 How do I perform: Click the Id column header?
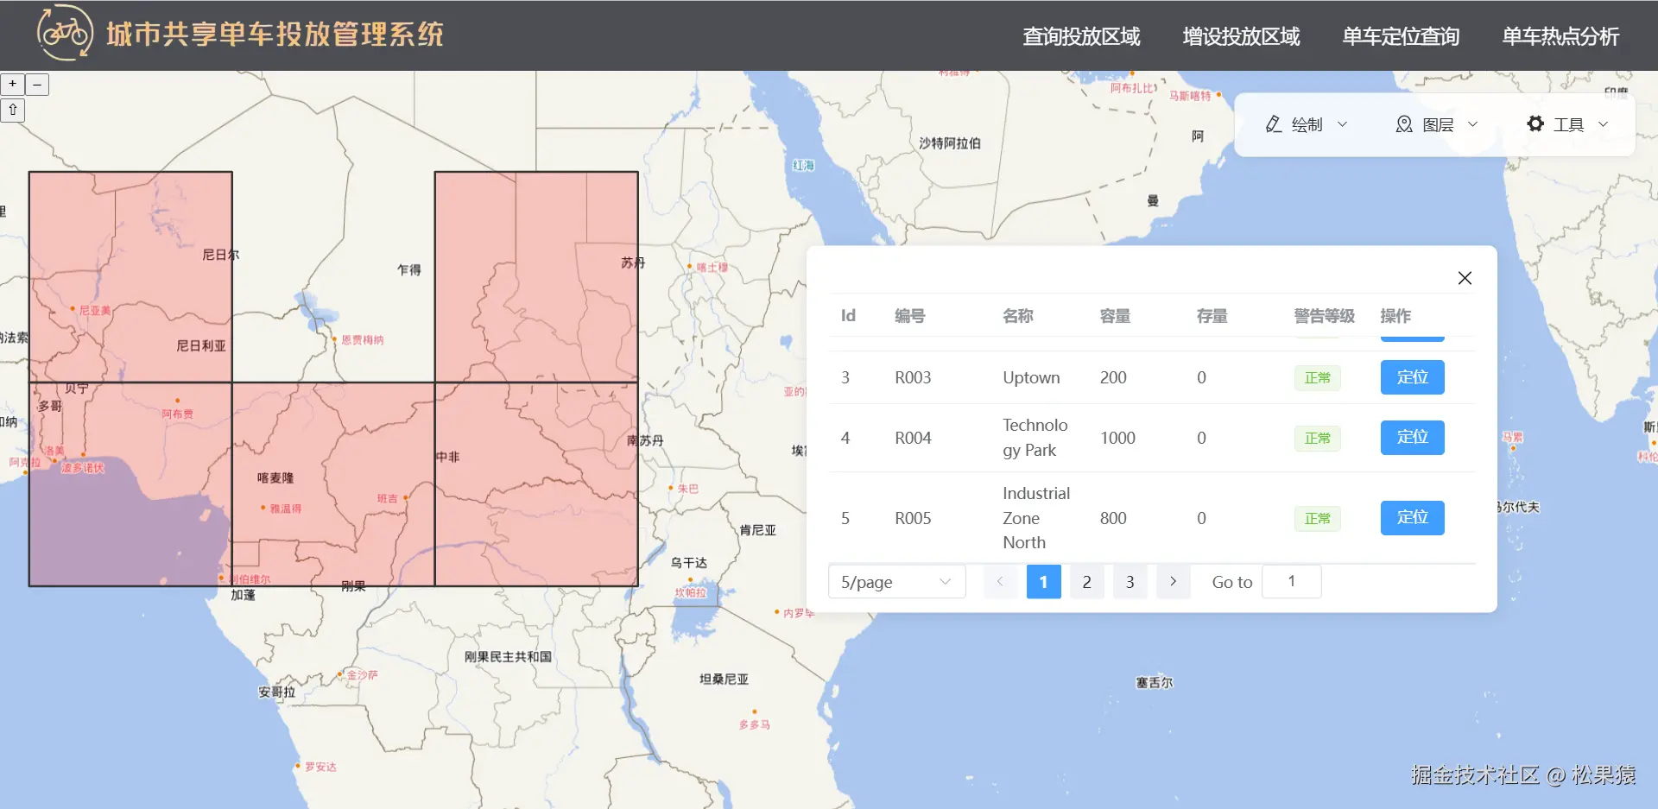tap(848, 316)
